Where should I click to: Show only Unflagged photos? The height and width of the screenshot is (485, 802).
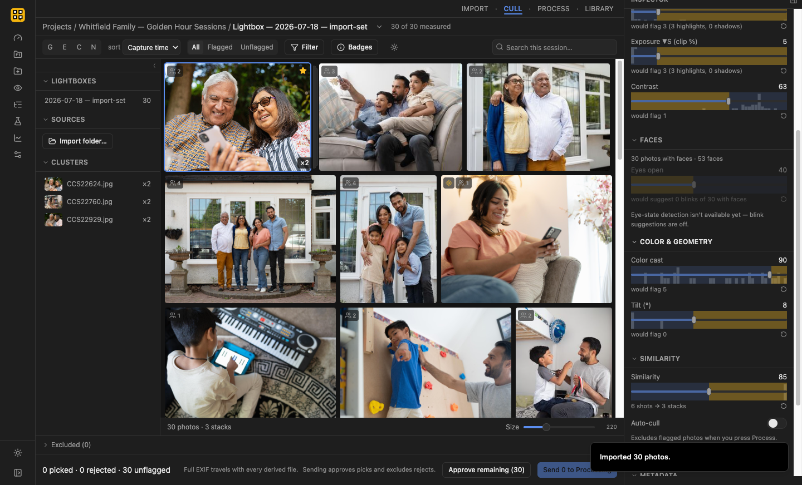[257, 47]
